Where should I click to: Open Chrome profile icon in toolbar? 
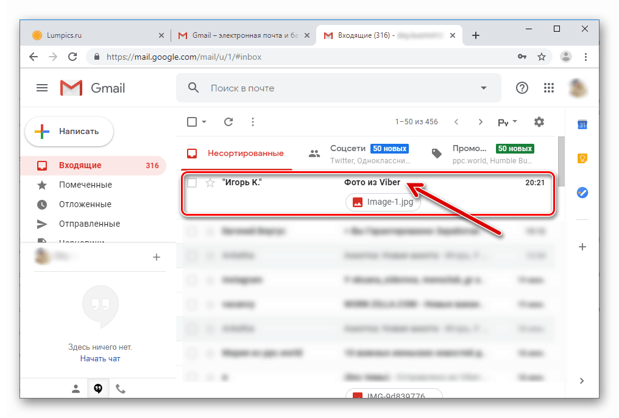tap(566, 57)
